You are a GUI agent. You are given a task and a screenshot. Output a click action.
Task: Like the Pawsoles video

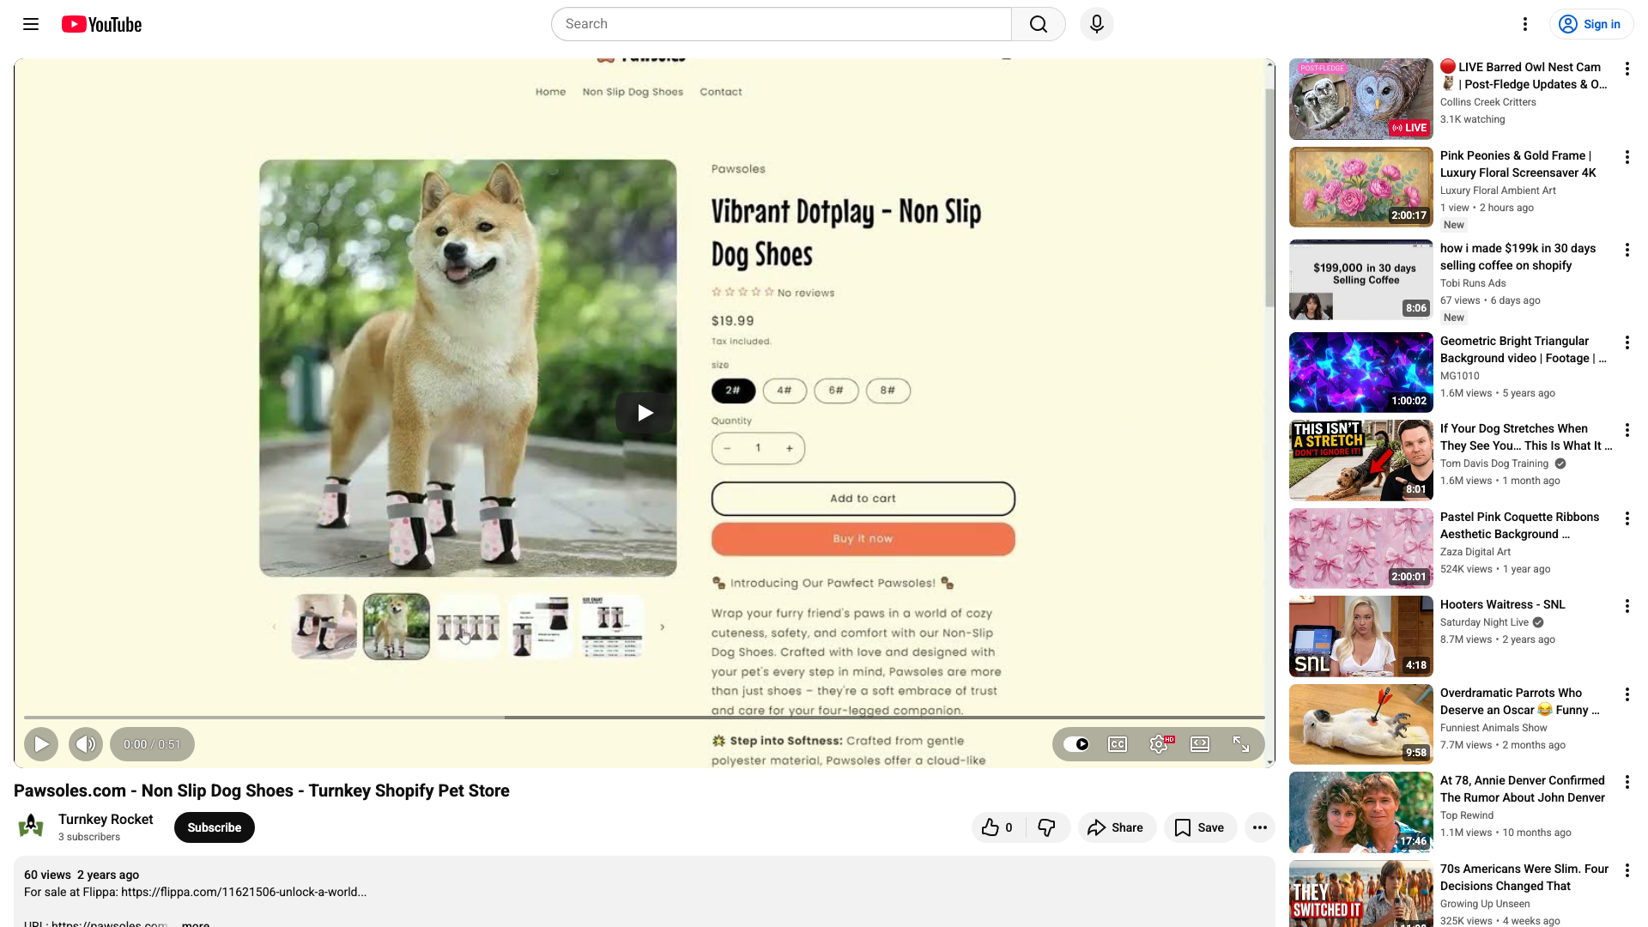tap(997, 827)
